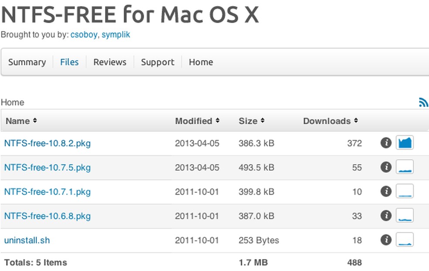The height and width of the screenshot is (271, 429).
Task: View stats sparkline for NTFS-free-10.6.8.pkg
Action: click(405, 216)
